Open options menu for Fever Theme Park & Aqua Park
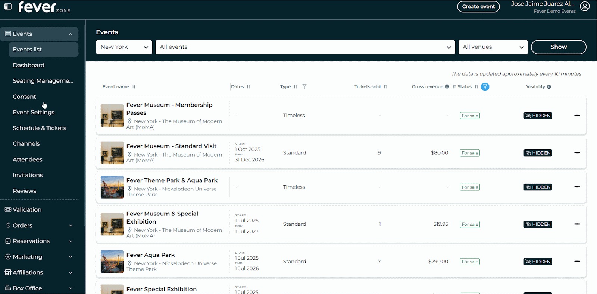The image size is (597, 294). coord(577,187)
